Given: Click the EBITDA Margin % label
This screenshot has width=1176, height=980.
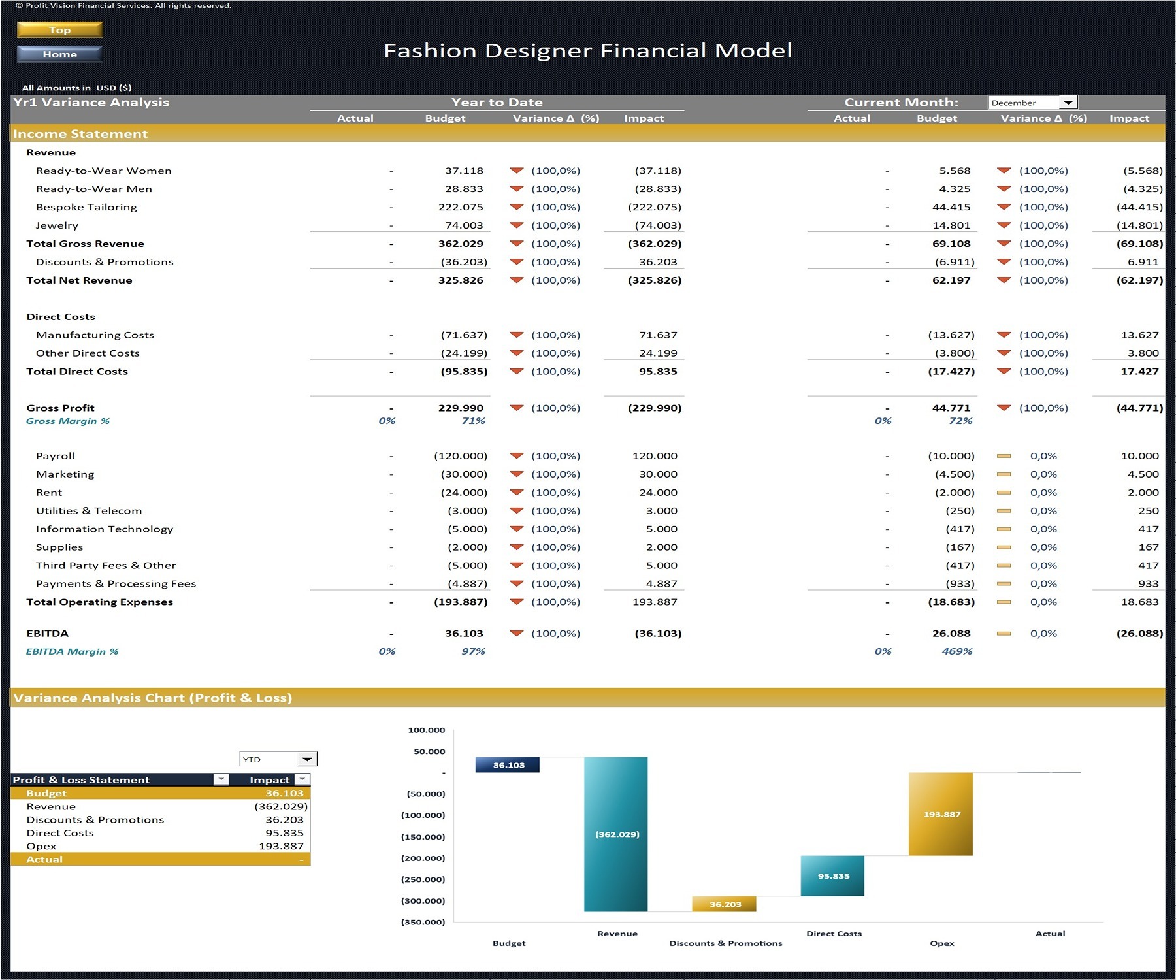Looking at the screenshot, I should pos(72,651).
